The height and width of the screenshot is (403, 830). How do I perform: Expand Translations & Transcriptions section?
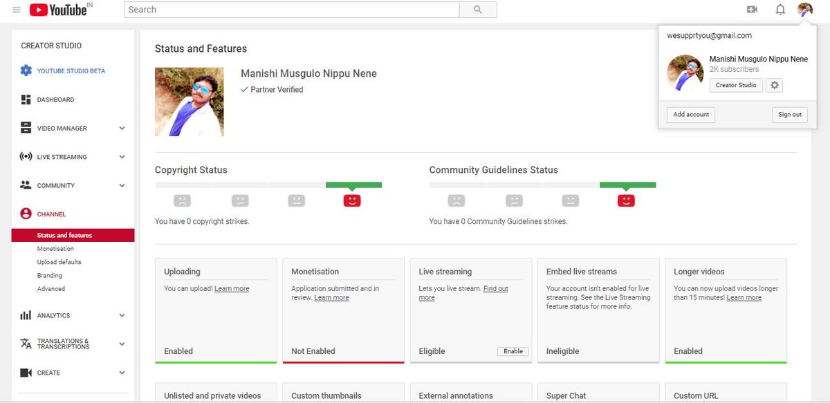[122, 344]
